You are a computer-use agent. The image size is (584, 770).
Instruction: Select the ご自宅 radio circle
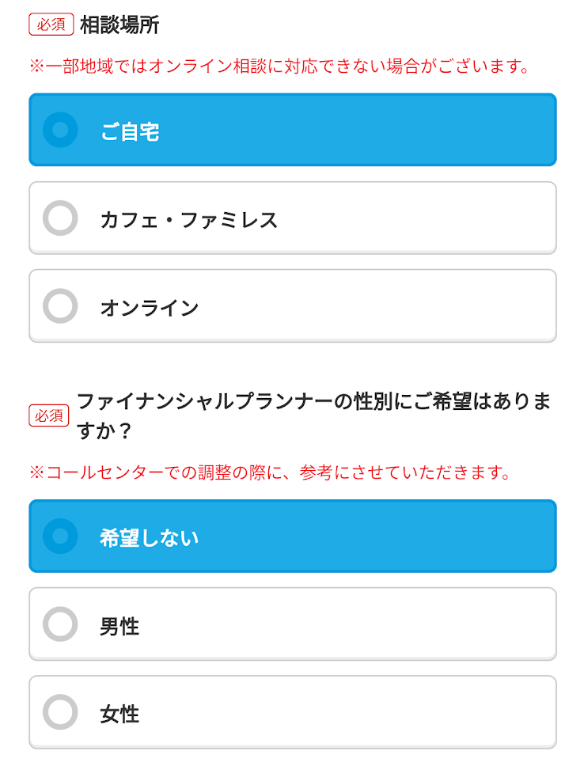[60, 130]
